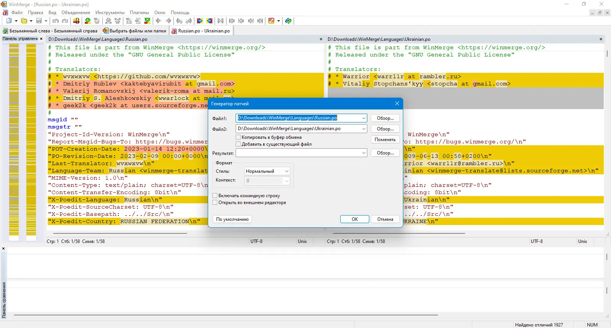Screen dimensions: 611x328
Task: Create a new document with the New toolbar icon
Action: (9, 21)
